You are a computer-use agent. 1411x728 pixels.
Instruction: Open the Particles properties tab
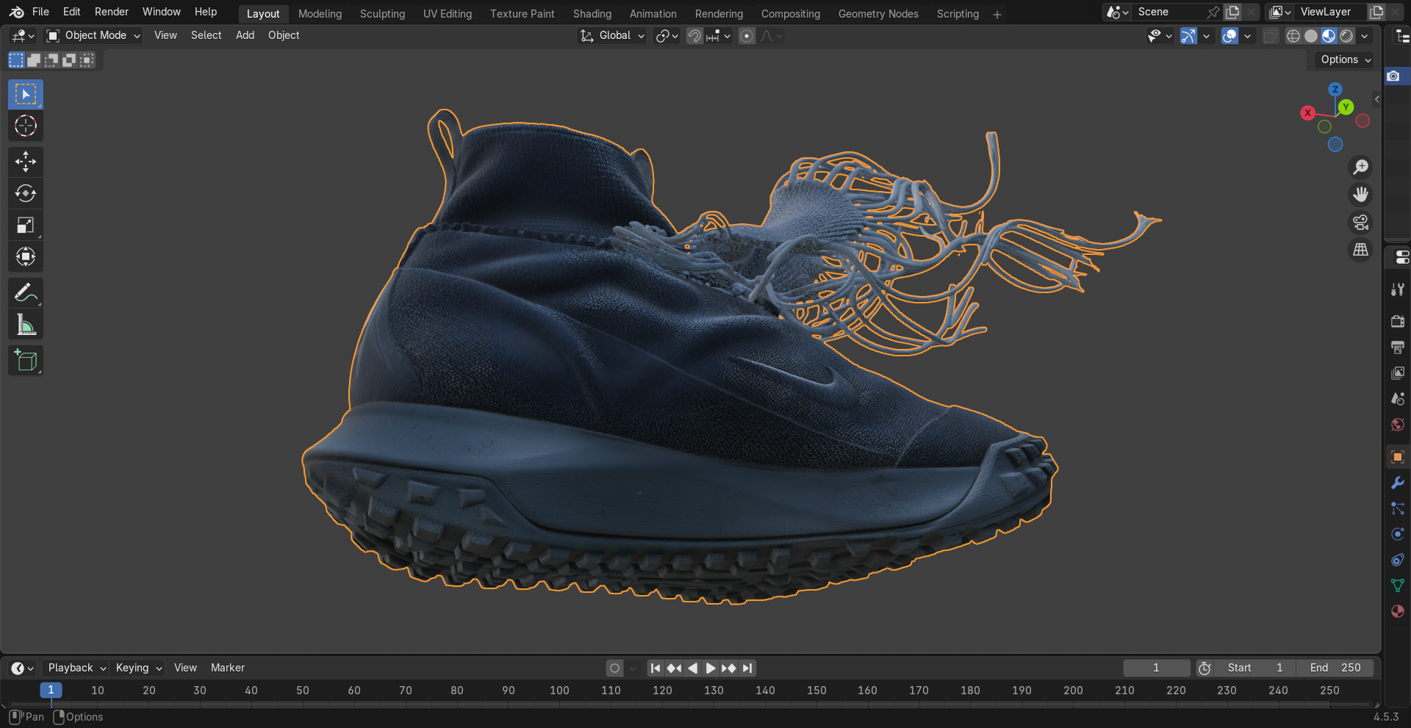click(1398, 508)
